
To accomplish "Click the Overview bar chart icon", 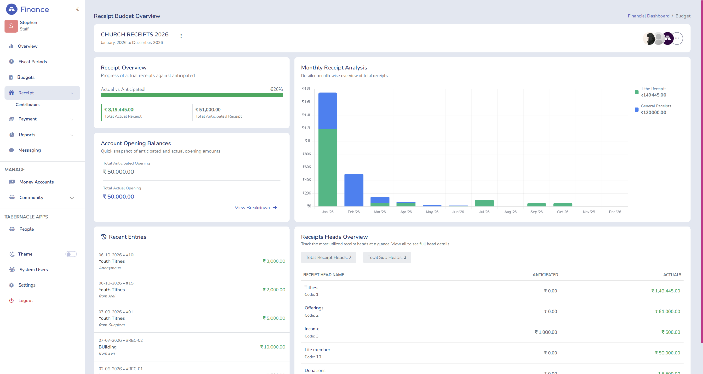I will click(11, 46).
